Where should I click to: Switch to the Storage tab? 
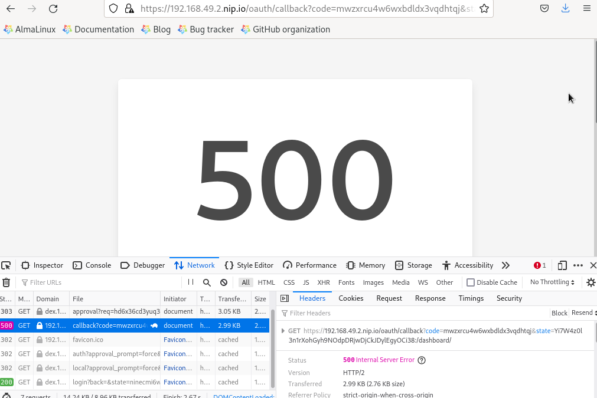click(413, 265)
